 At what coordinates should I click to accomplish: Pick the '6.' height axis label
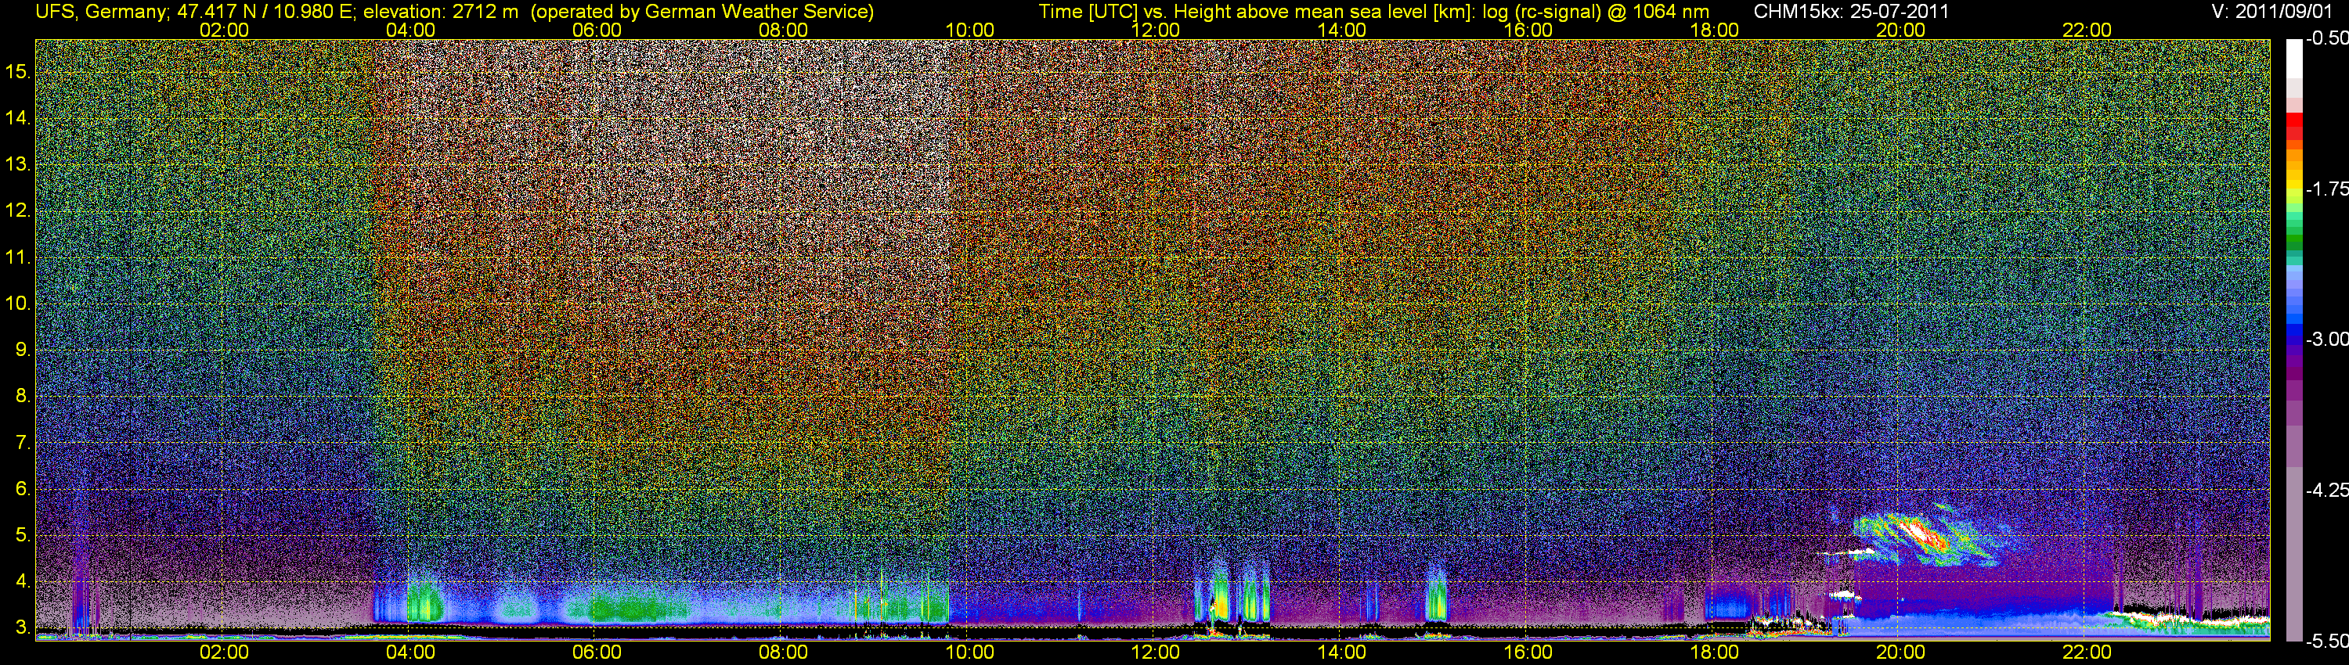(23, 488)
